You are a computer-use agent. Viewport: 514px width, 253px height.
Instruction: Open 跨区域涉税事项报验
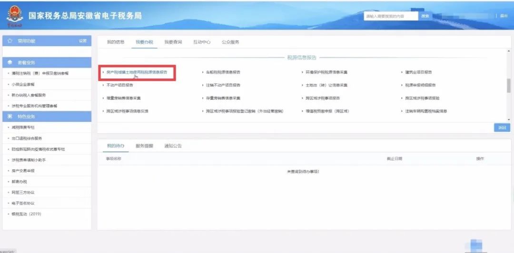click(422, 98)
